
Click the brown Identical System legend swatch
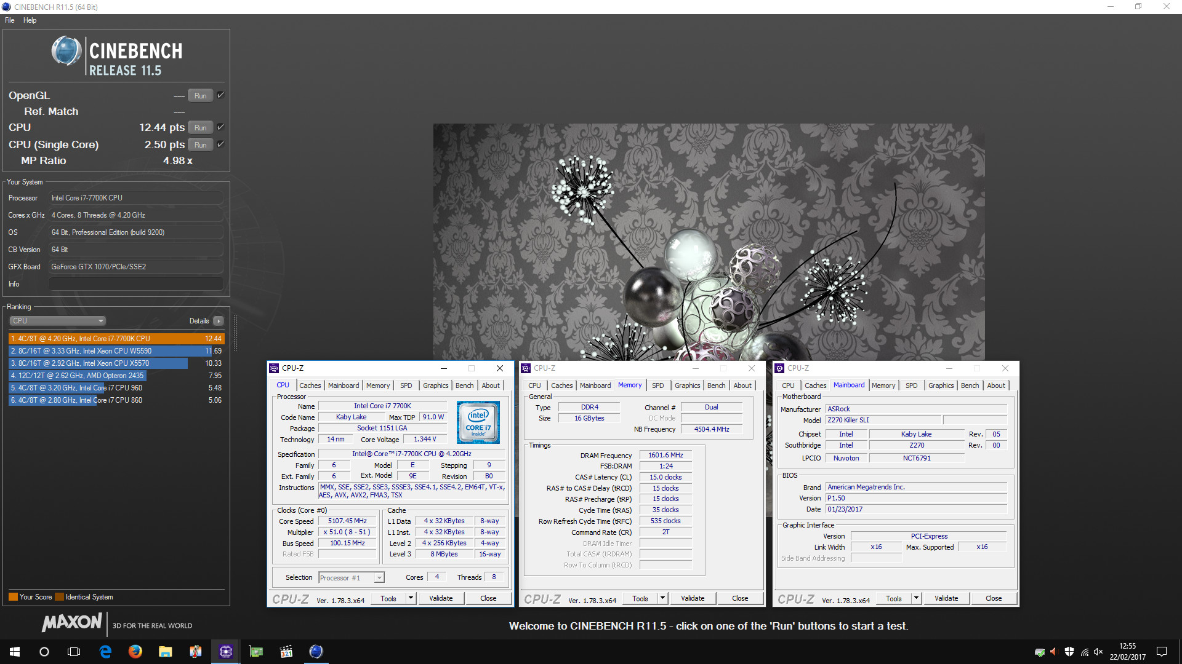click(59, 597)
